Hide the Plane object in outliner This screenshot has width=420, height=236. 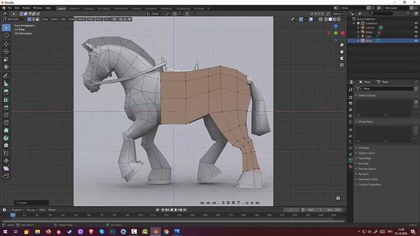416,41
